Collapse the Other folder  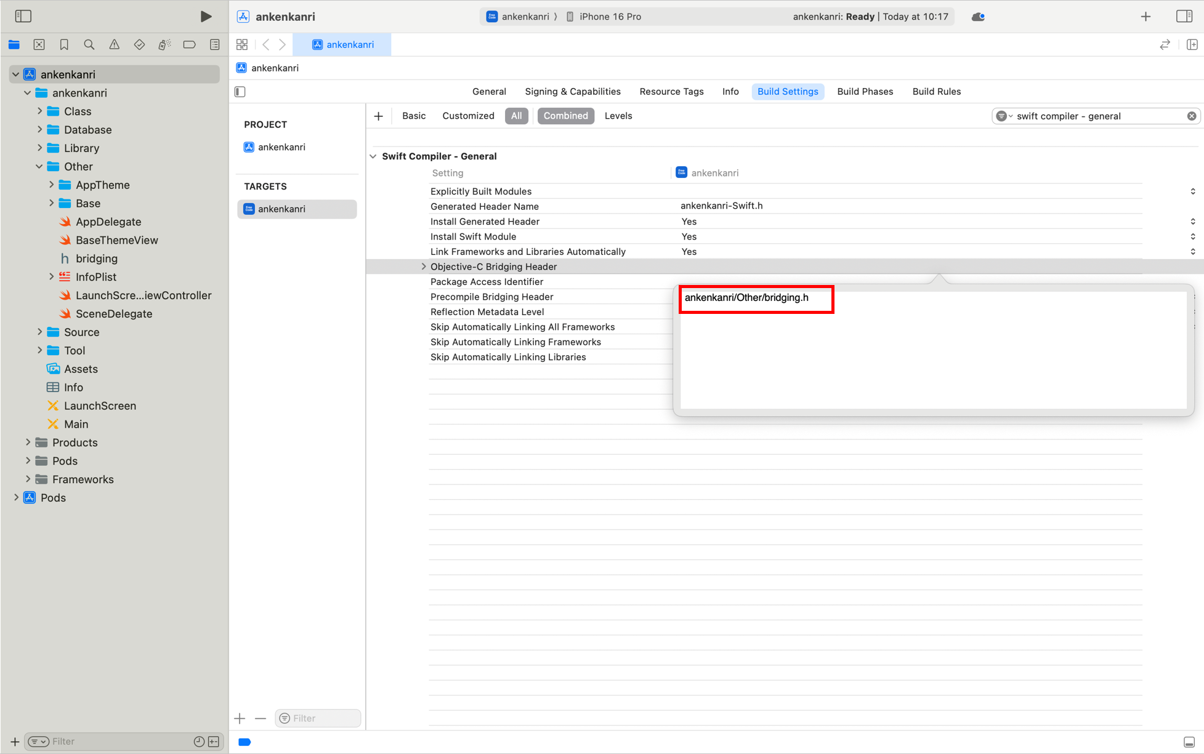click(39, 167)
